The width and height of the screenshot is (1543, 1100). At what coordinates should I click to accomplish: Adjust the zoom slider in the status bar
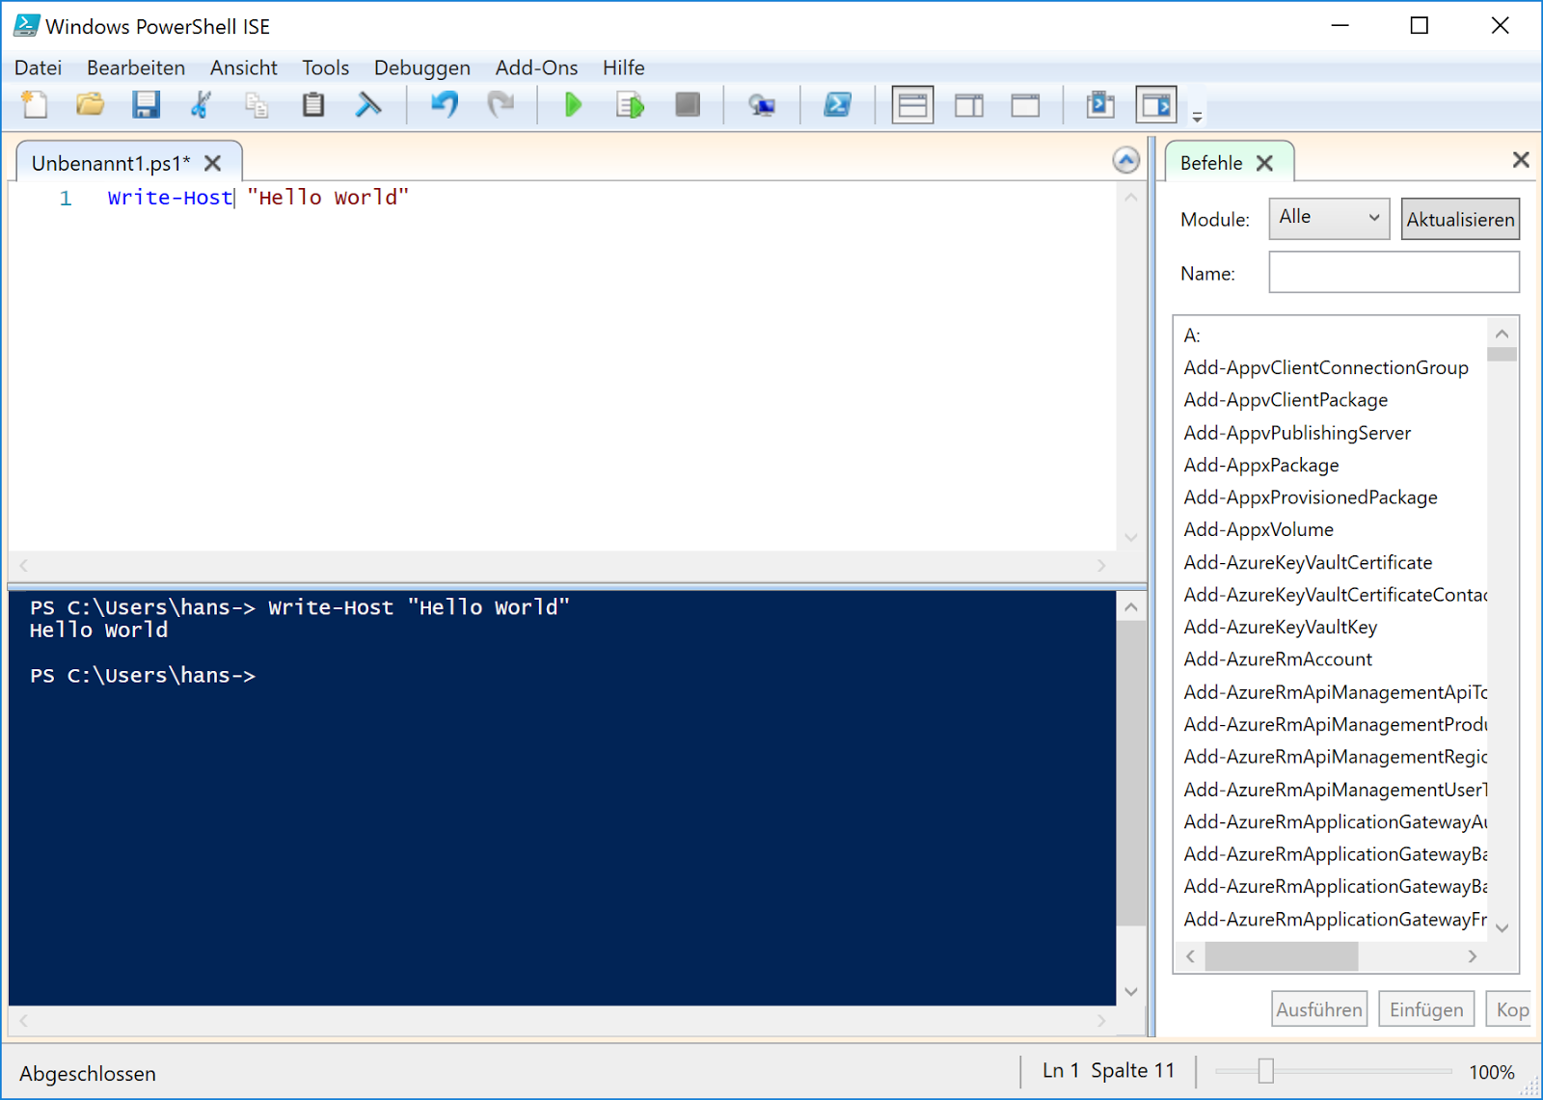click(x=1266, y=1070)
